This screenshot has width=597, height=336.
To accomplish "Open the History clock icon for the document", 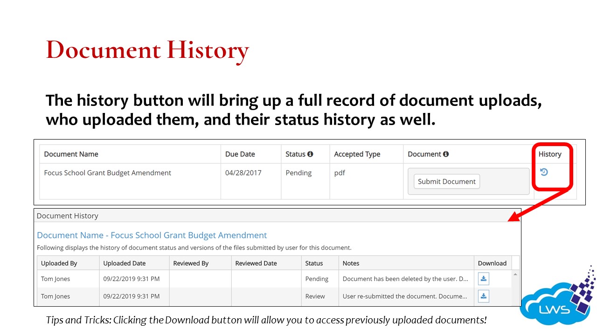I will point(544,172).
